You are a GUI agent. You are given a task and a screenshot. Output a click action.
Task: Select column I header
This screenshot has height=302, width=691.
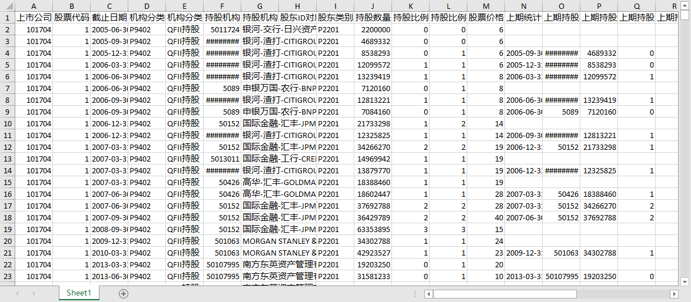(x=335, y=6)
